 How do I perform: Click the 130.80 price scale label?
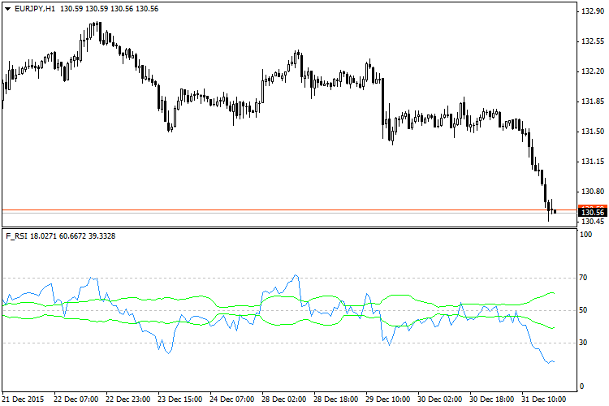[x=590, y=192]
